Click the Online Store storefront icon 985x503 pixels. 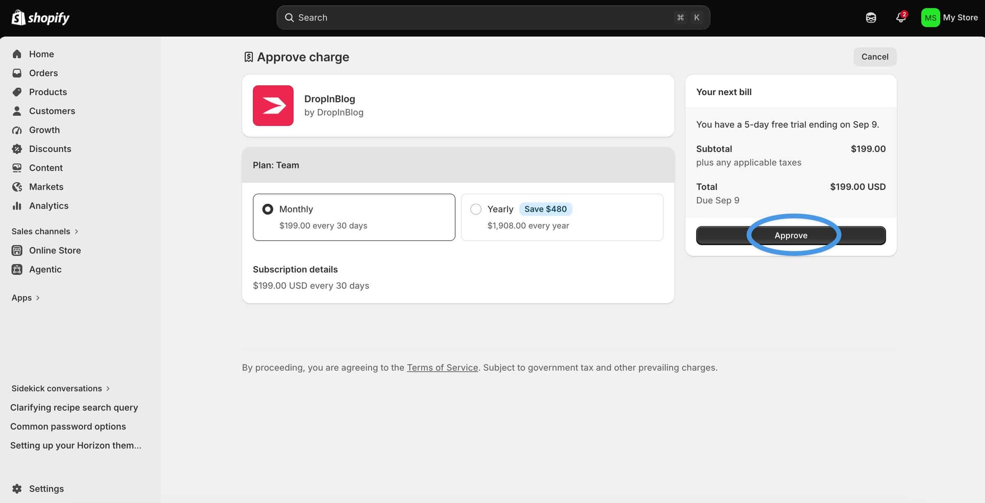[17, 250]
